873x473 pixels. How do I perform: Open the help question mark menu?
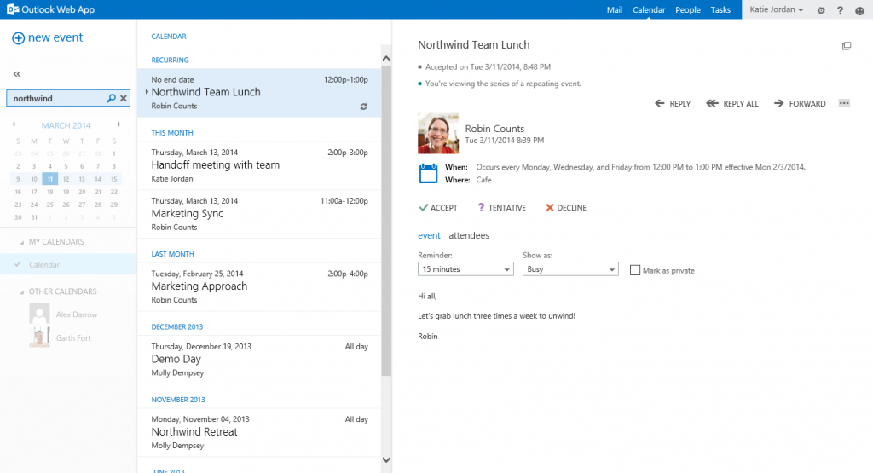pos(840,10)
